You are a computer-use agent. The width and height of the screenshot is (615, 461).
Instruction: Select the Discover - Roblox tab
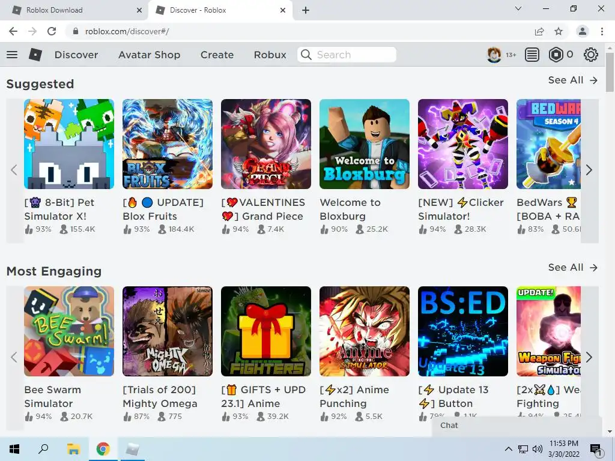click(220, 10)
